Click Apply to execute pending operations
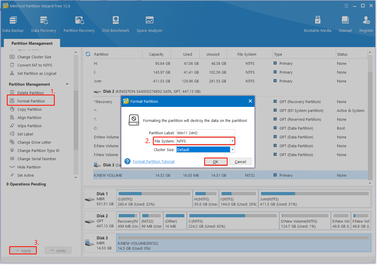This screenshot has height=265, width=377. tap(23, 251)
